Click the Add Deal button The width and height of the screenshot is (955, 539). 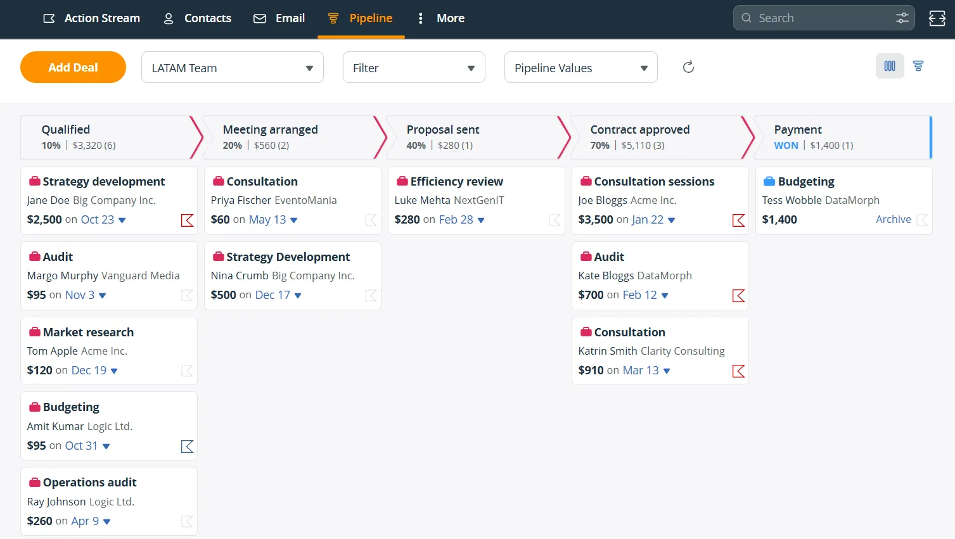73,67
